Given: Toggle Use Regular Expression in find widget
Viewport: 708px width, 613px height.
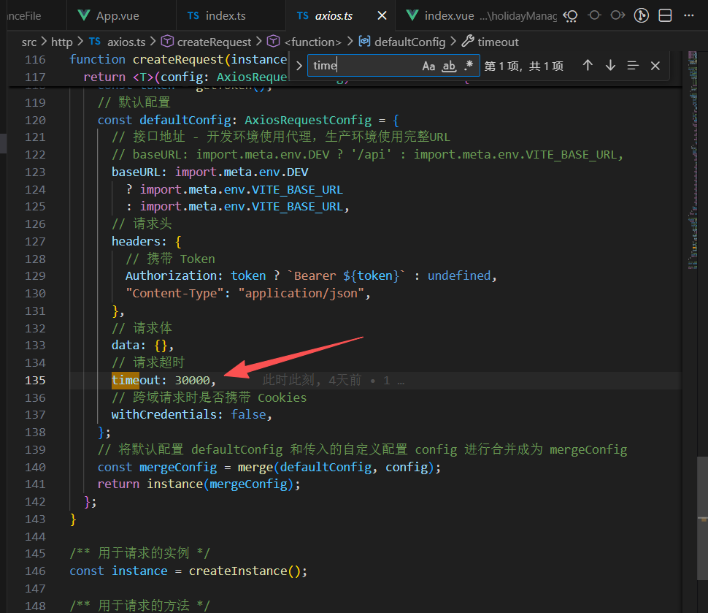Looking at the screenshot, I should [469, 66].
